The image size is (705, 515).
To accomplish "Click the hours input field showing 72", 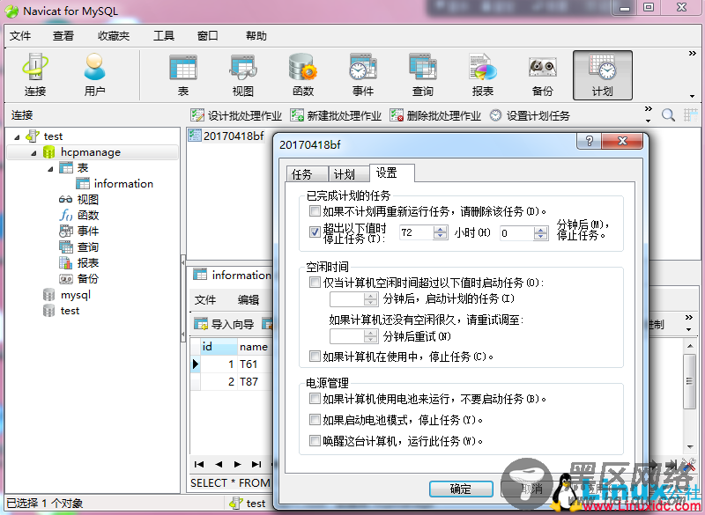I will click(x=417, y=232).
